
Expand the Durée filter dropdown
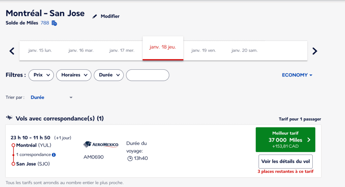point(108,75)
